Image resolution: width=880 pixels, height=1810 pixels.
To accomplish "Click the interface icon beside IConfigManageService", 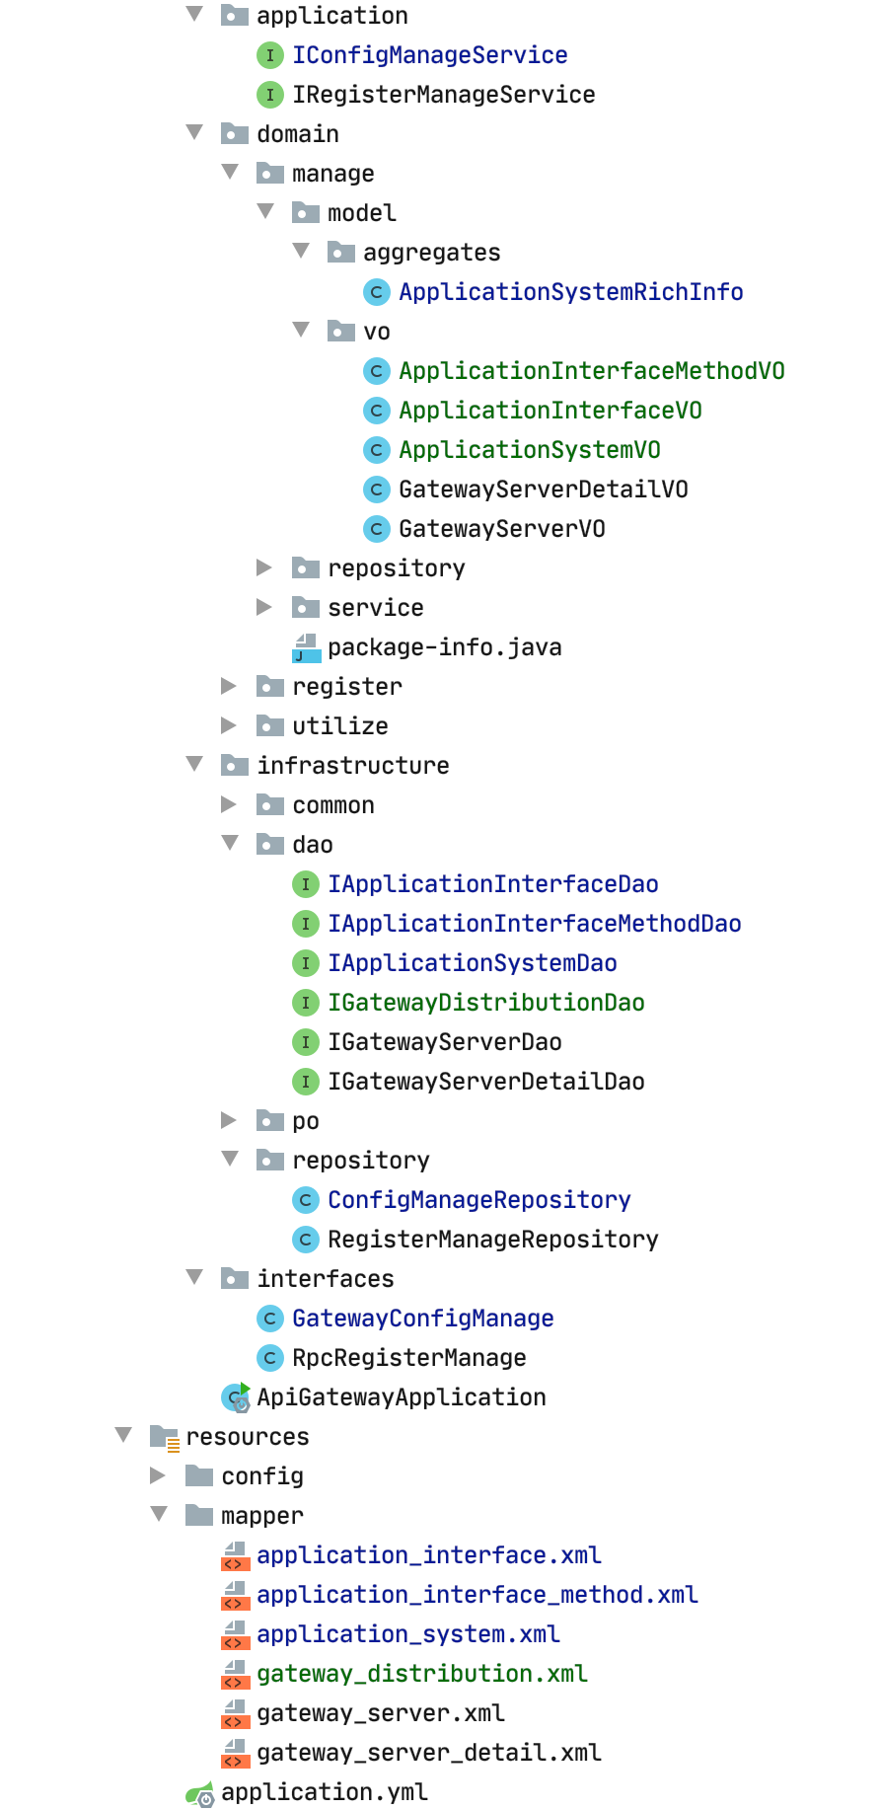I will [x=269, y=55].
